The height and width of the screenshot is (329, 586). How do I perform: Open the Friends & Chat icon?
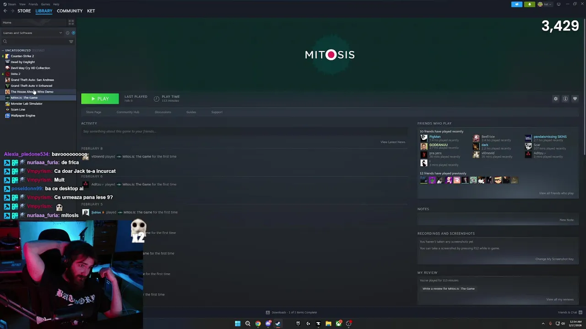tap(581, 313)
